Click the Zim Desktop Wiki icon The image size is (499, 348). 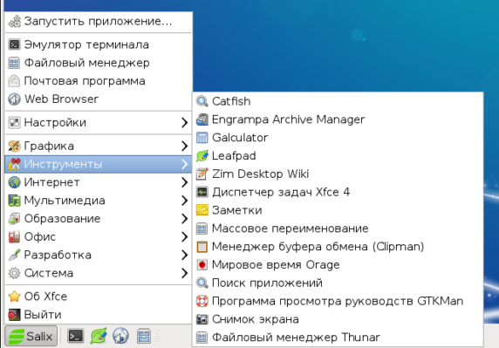(202, 174)
